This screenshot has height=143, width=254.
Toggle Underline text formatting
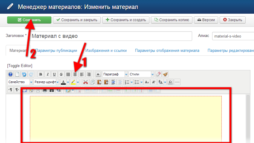[54, 74]
